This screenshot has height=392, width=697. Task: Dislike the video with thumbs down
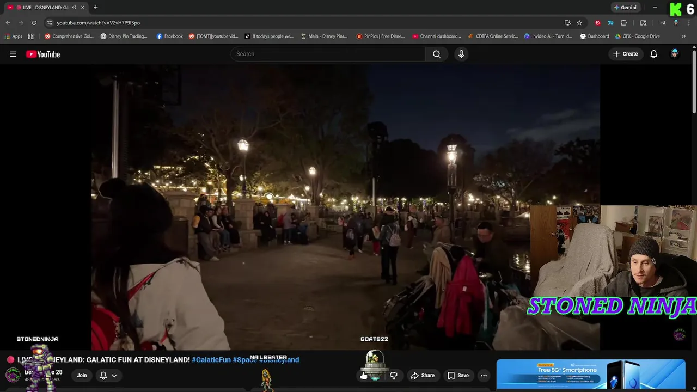(394, 376)
